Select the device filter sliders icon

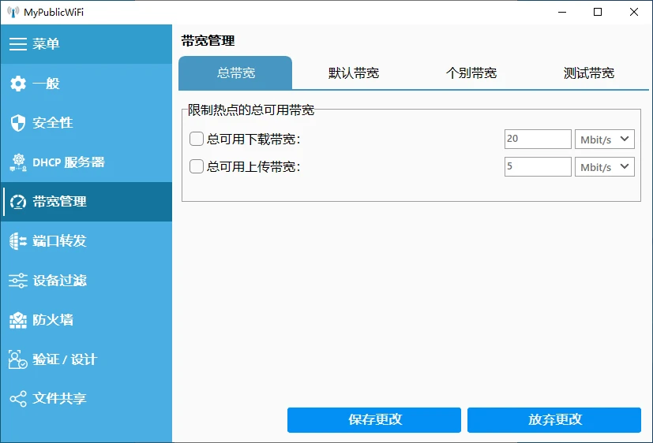18,281
